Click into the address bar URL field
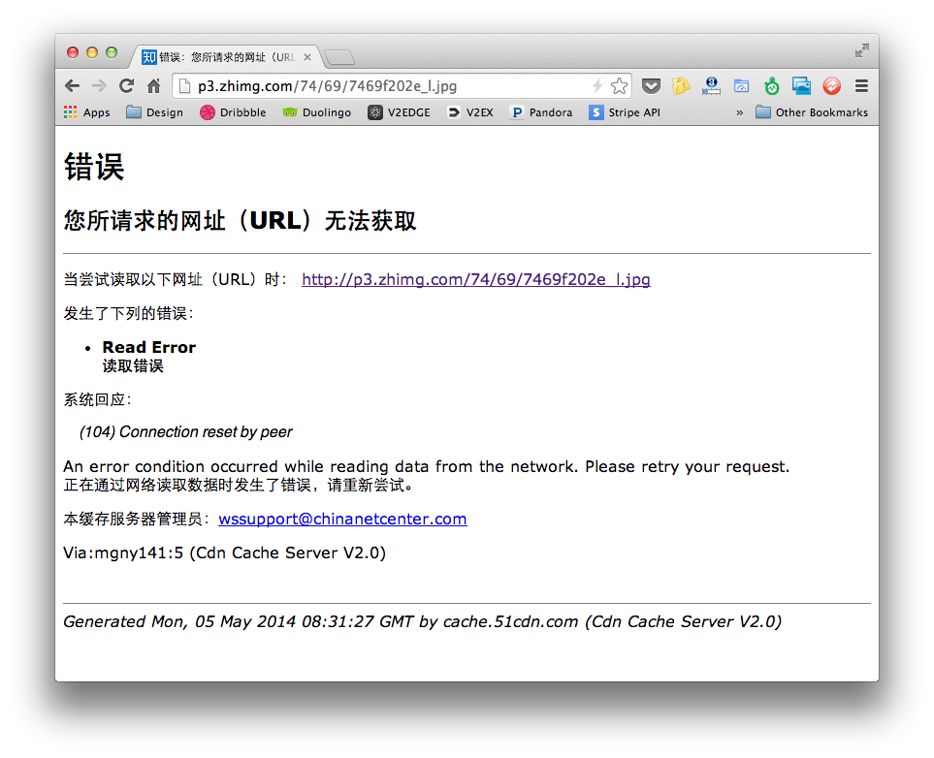Viewport: 934px width, 758px height. (388, 86)
